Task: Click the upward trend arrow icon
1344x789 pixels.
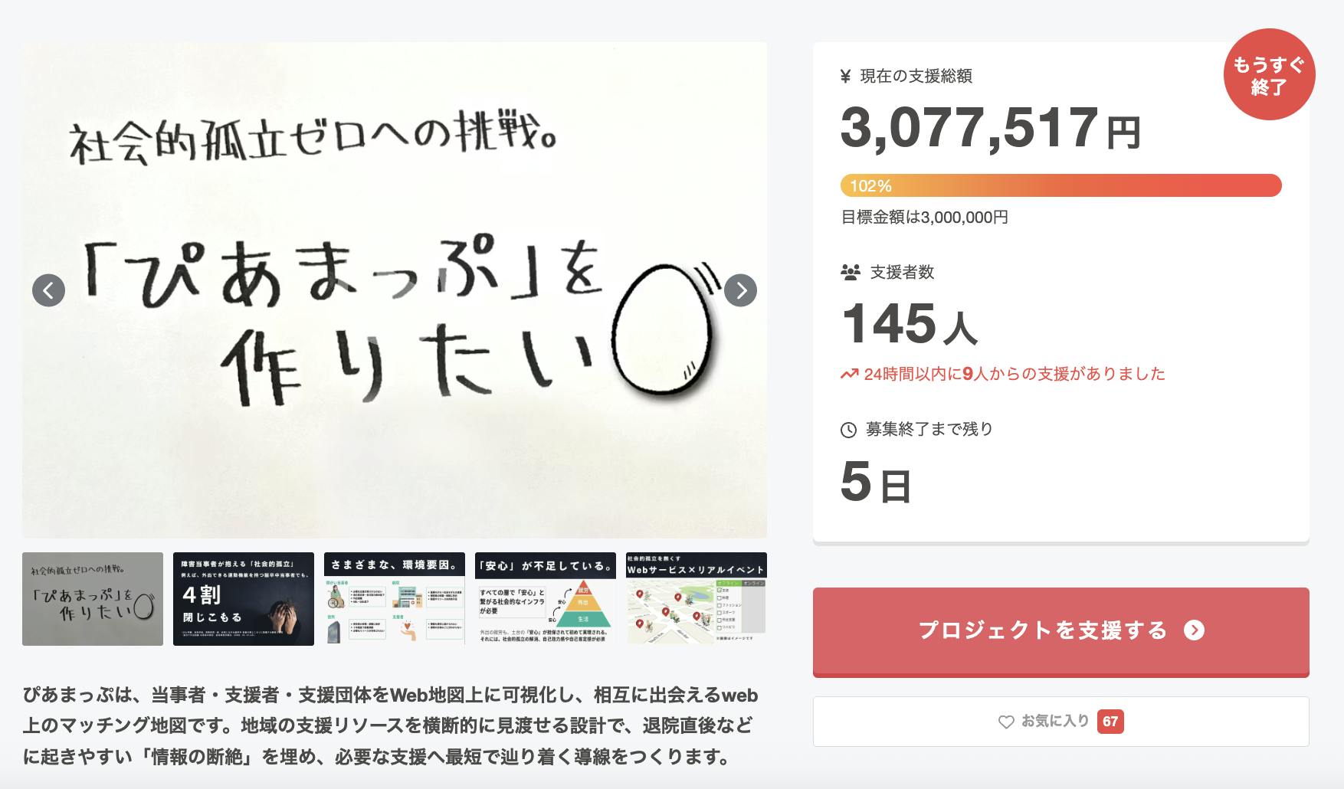Action: [x=849, y=375]
